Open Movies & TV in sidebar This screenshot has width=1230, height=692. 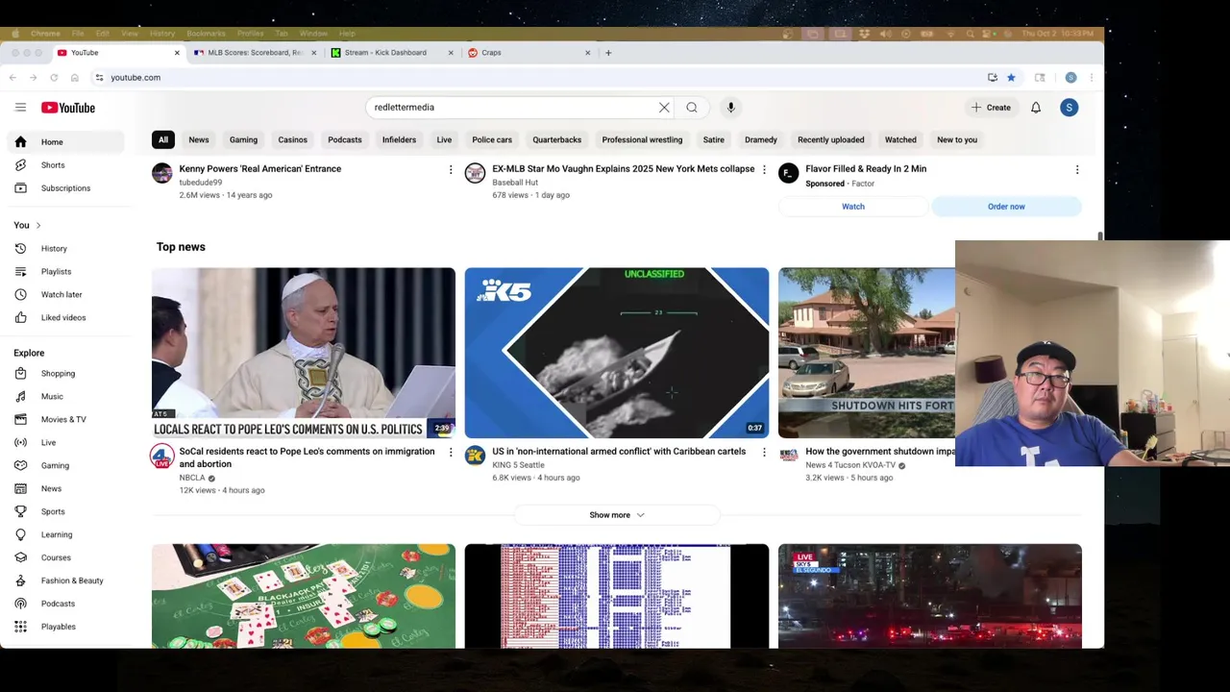[65, 419]
